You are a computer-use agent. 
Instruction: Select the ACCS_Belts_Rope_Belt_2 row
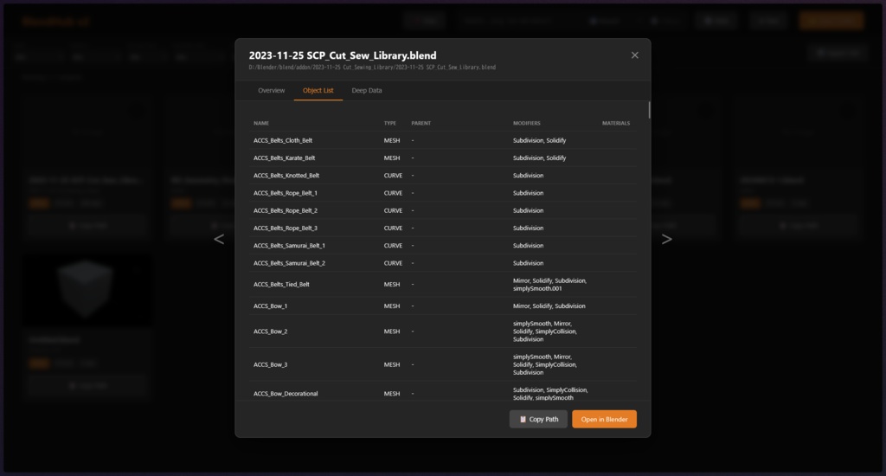pyautogui.click(x=444, y=210)
